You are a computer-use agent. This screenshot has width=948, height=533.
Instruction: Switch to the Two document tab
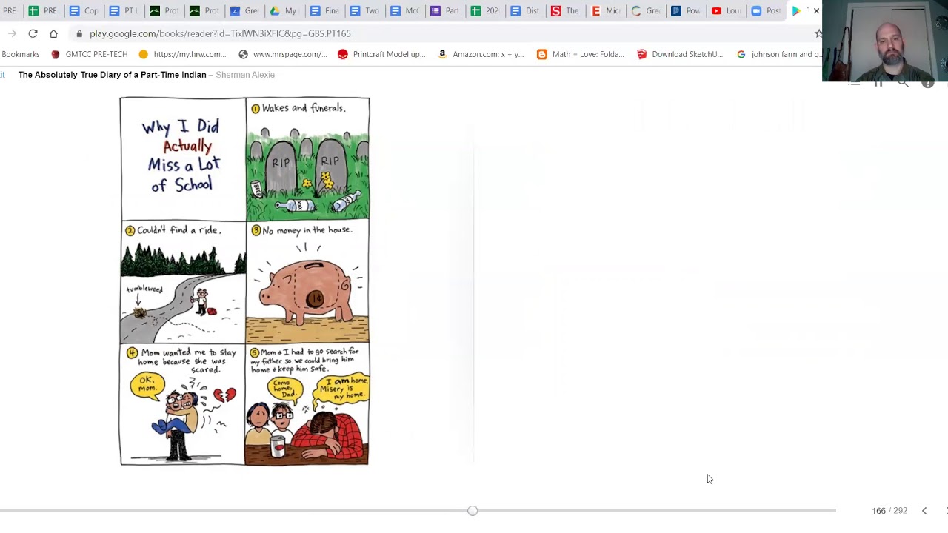(x=363, y=11)
